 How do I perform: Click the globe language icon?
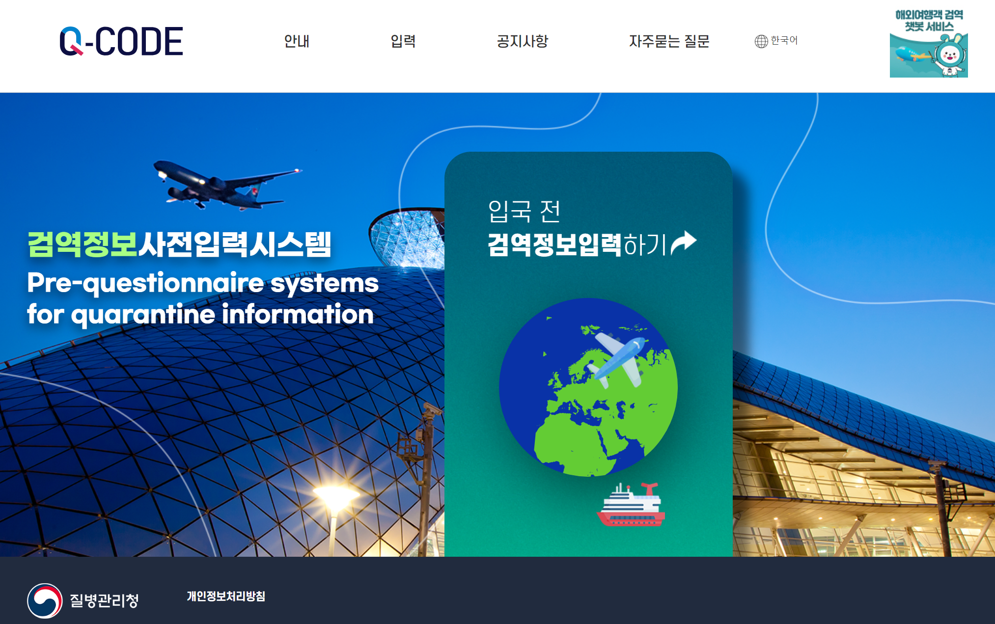[761, 41]
